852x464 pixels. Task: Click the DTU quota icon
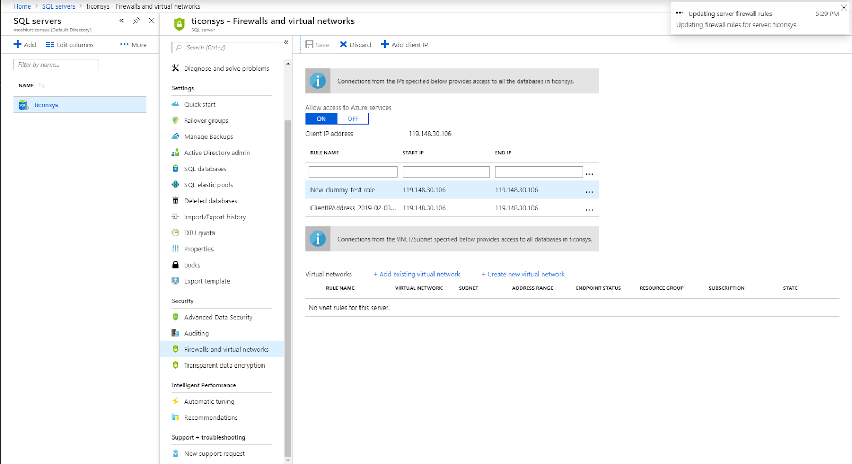coord(175,233)
